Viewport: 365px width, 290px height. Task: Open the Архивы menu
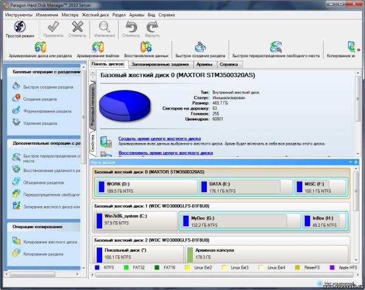click(137, 15)
